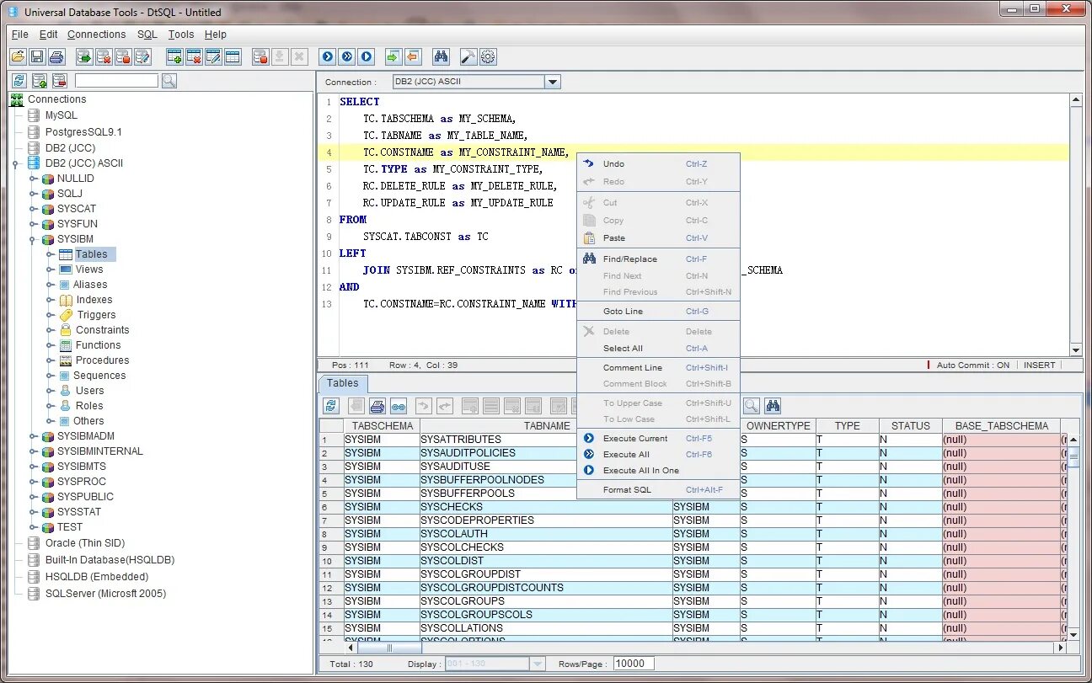Select the Procedures node under SYSIBM
Viewport: 1092px width, 683px height.
coord(102,360)
